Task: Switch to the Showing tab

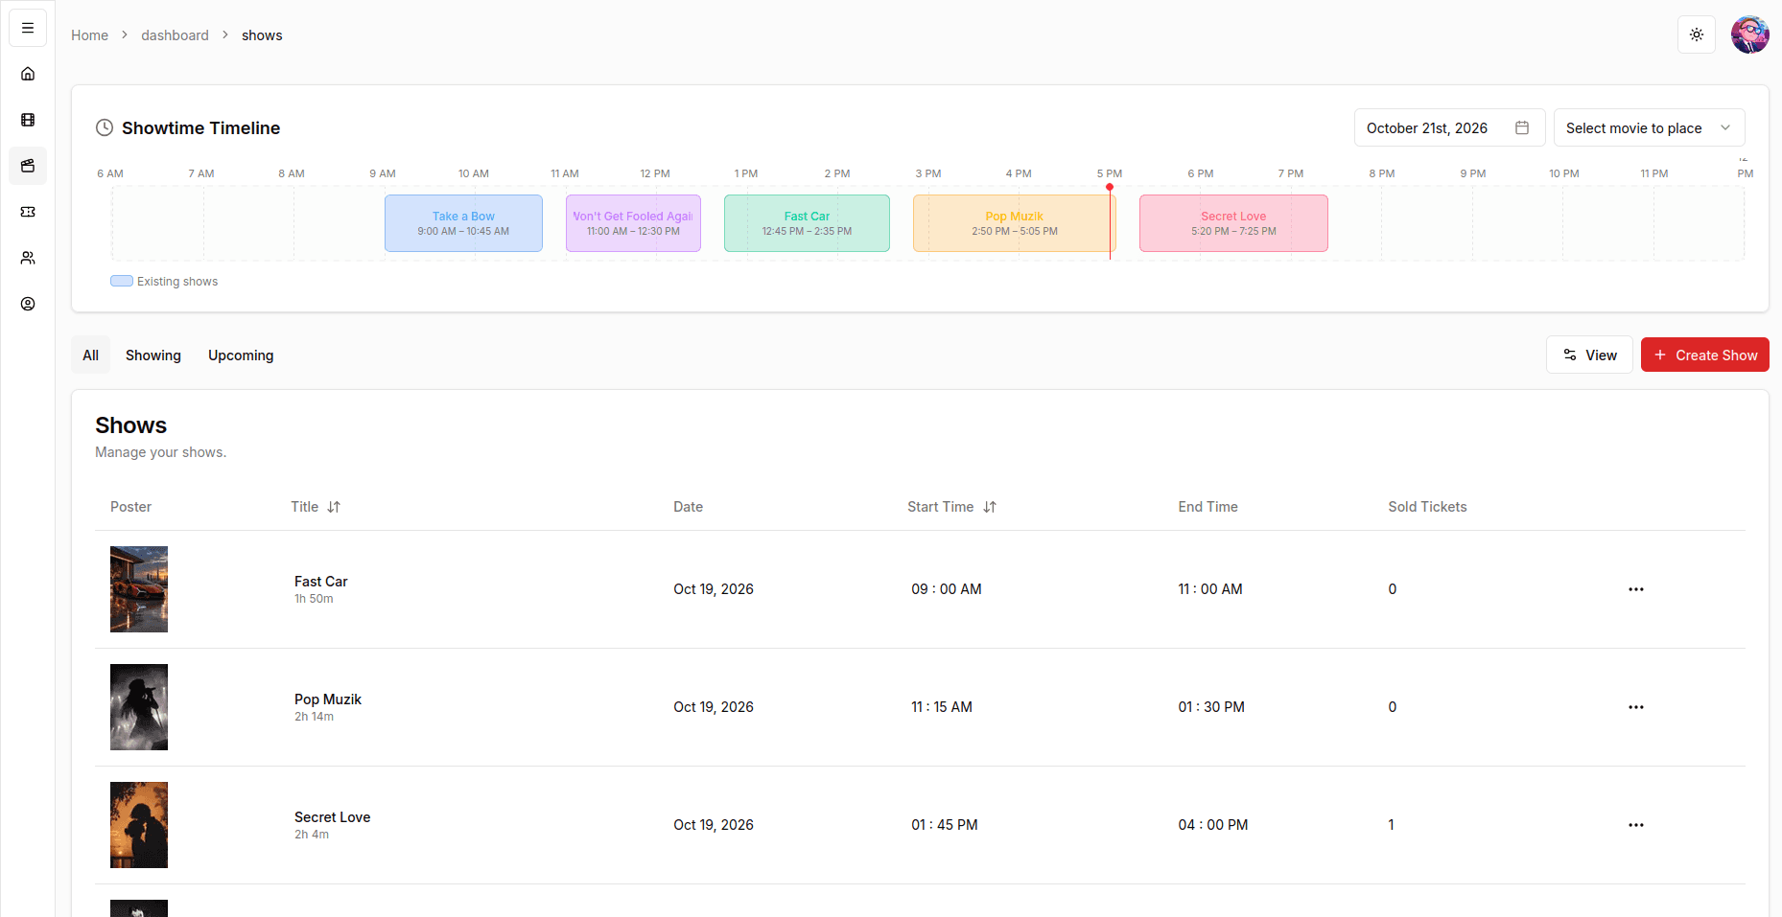Action: tap(153, 355)
